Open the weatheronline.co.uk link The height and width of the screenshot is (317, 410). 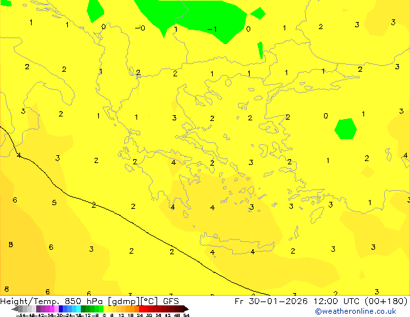tap(356, 311)
